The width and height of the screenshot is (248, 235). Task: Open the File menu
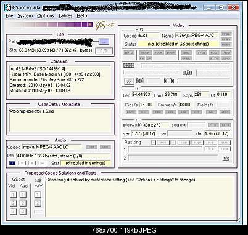9,16
